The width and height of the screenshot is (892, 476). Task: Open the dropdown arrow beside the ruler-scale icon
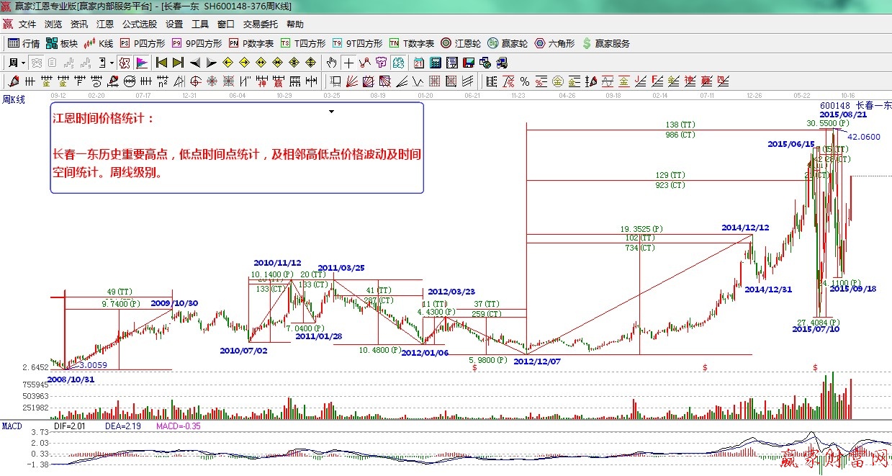[x=112, y=63]
